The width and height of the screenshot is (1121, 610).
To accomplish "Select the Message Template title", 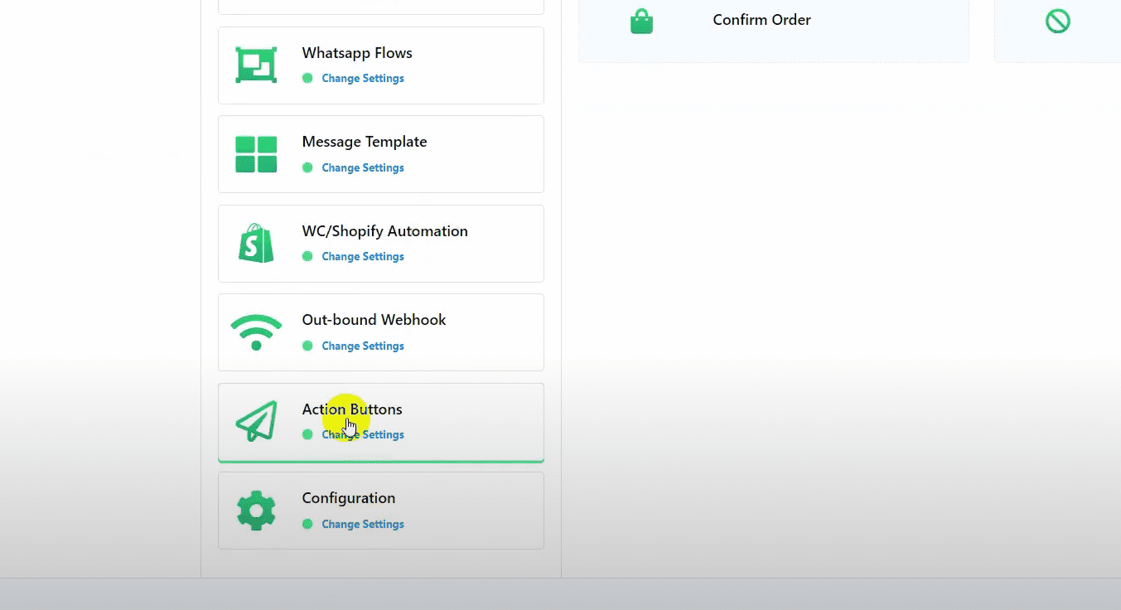I will [x=365, y=142].
